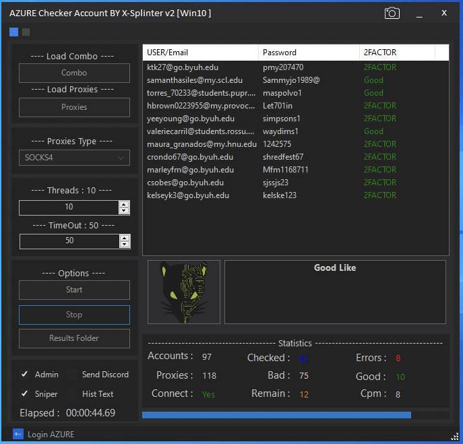Decrease Threads value with down arrow
Image resolution: width=463 pixels, height=444 pixels.
pos(123,211)
